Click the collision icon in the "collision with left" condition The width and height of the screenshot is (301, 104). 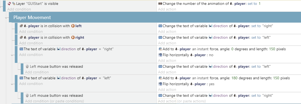21,26
